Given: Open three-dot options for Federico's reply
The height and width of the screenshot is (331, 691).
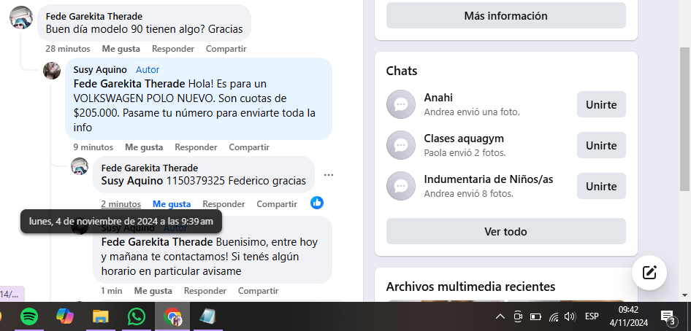Looking at the screenshot, I should tap(329, 175).
